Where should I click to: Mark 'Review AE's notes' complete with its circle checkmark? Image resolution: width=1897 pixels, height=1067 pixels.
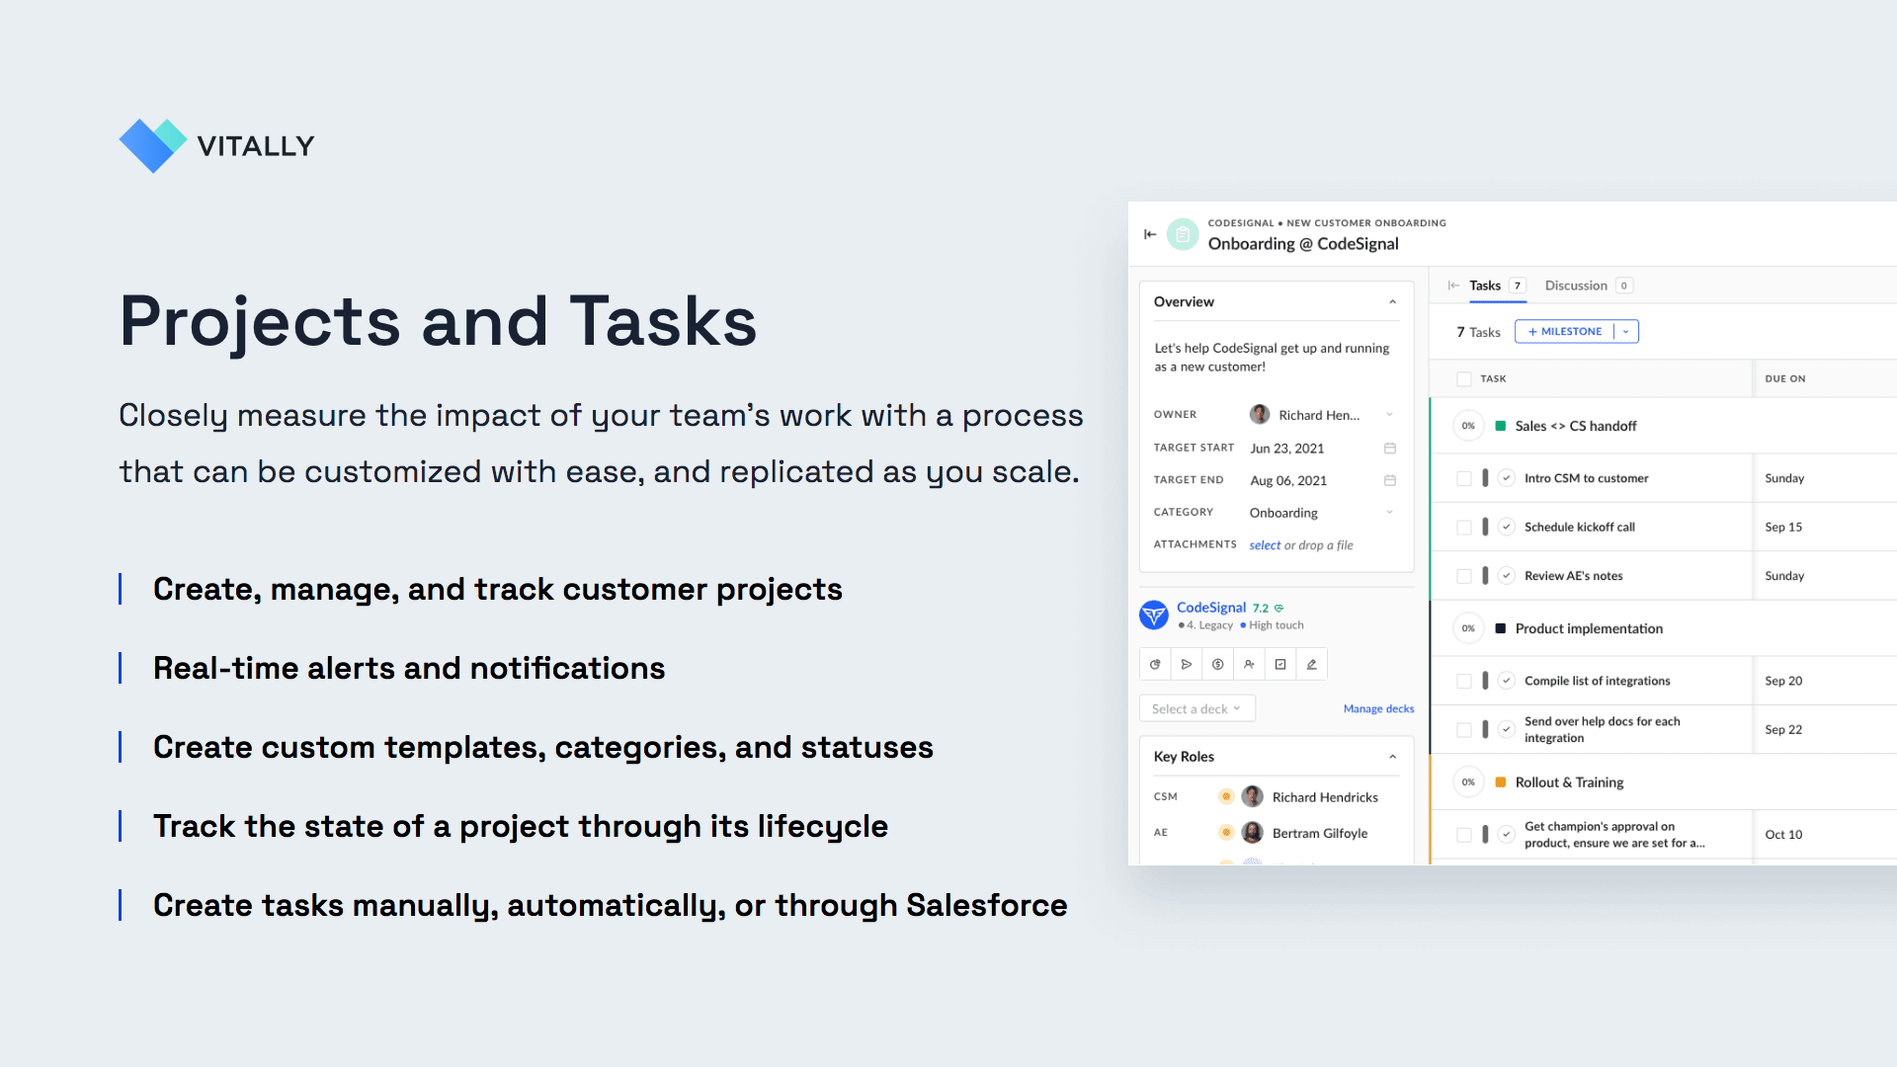click(1507, 576)
